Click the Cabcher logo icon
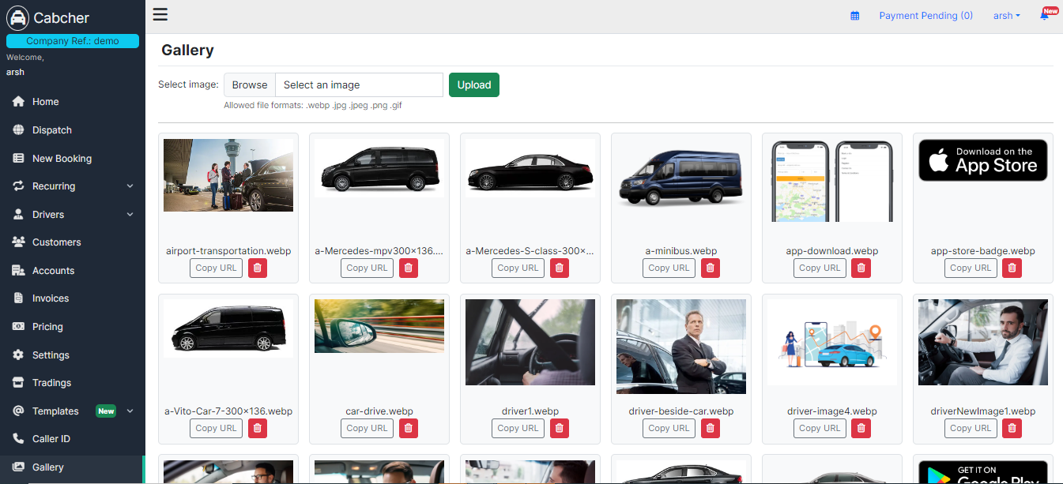Viewport: 1063px width, 484px height. coord(17,18)
